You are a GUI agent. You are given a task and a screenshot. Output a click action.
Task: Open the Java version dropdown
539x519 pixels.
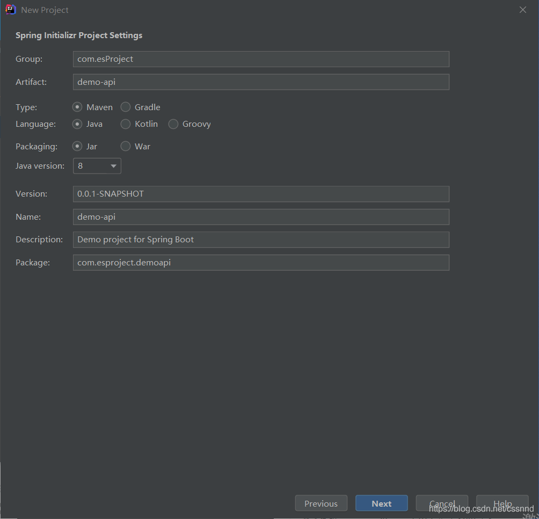pyautogui.click(x=97, y=166)
